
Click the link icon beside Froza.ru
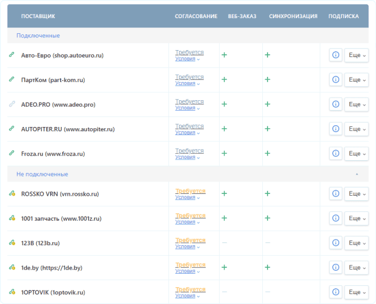click(12, 153)
